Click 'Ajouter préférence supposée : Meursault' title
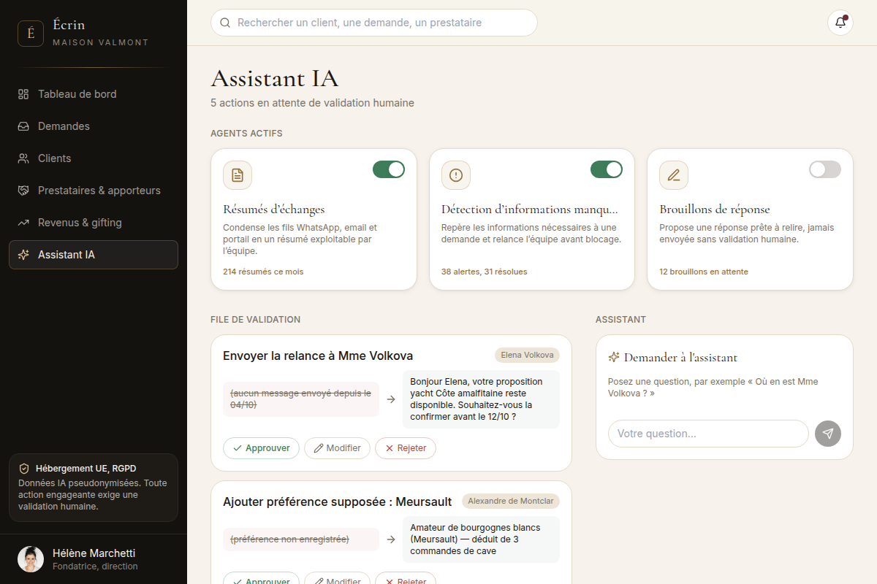Screen dimensions: 877x584 pyautogui.click(x=337, y=502)
